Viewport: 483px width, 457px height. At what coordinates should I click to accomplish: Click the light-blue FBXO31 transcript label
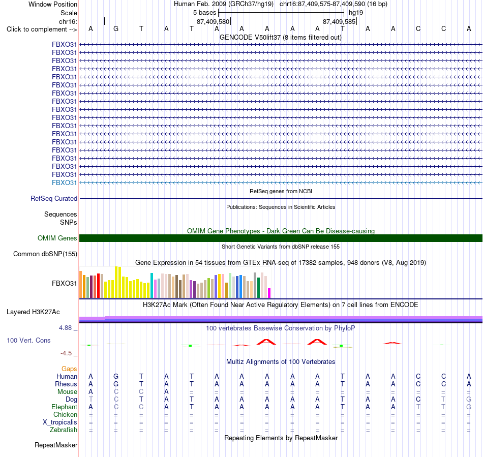[64, 182]
